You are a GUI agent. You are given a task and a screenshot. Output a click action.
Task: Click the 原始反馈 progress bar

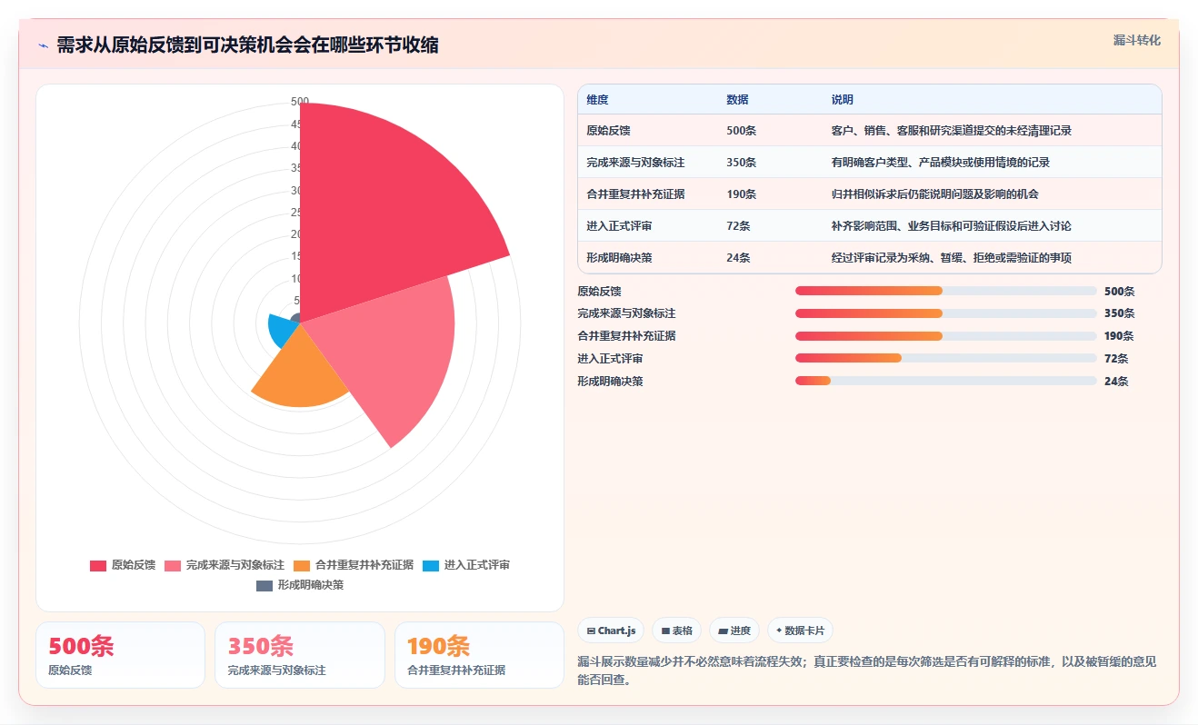coord(945,291)
